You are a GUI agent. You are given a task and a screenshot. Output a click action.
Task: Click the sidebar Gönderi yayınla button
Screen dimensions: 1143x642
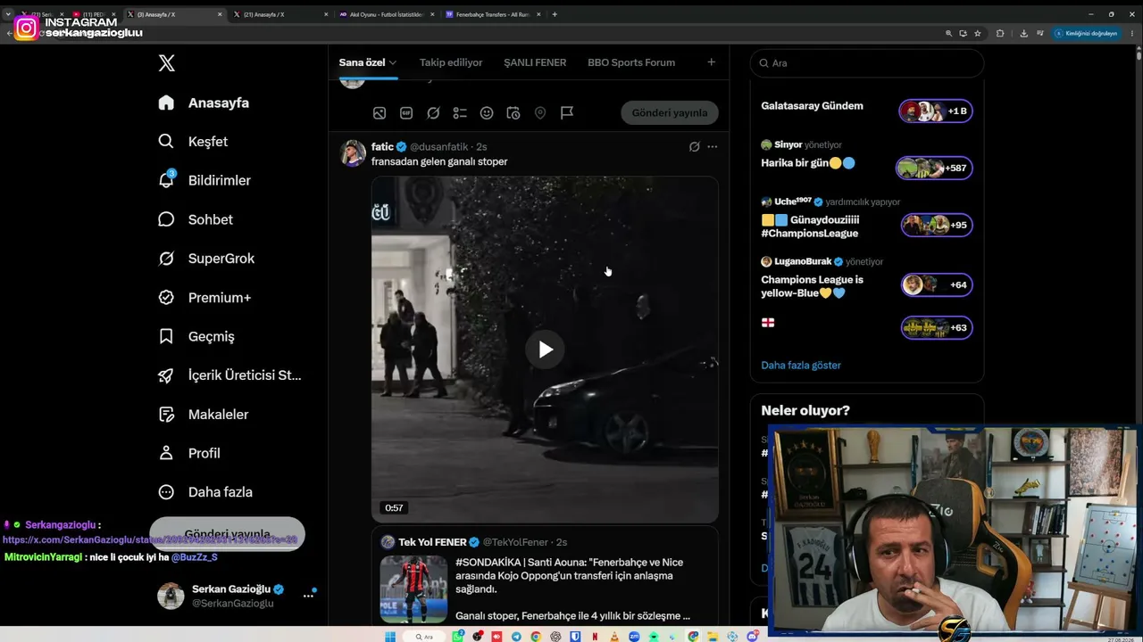point(227,534)
